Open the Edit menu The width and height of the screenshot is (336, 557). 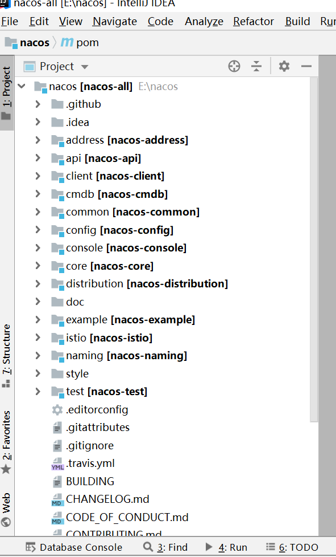click(39, 22)
